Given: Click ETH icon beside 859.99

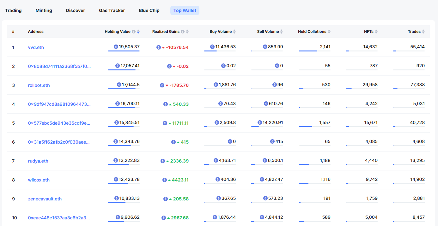Looking at the screenshot, I should pos(265,47).
